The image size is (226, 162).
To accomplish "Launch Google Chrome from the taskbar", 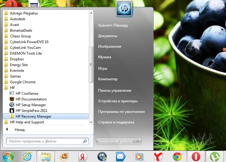I will click(x=177, y=157).
